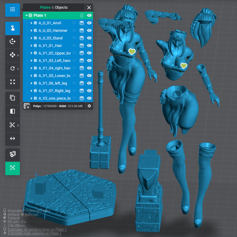
Task: Expand the A_V1_02_Upper_bo row
Action: (31, 53)
